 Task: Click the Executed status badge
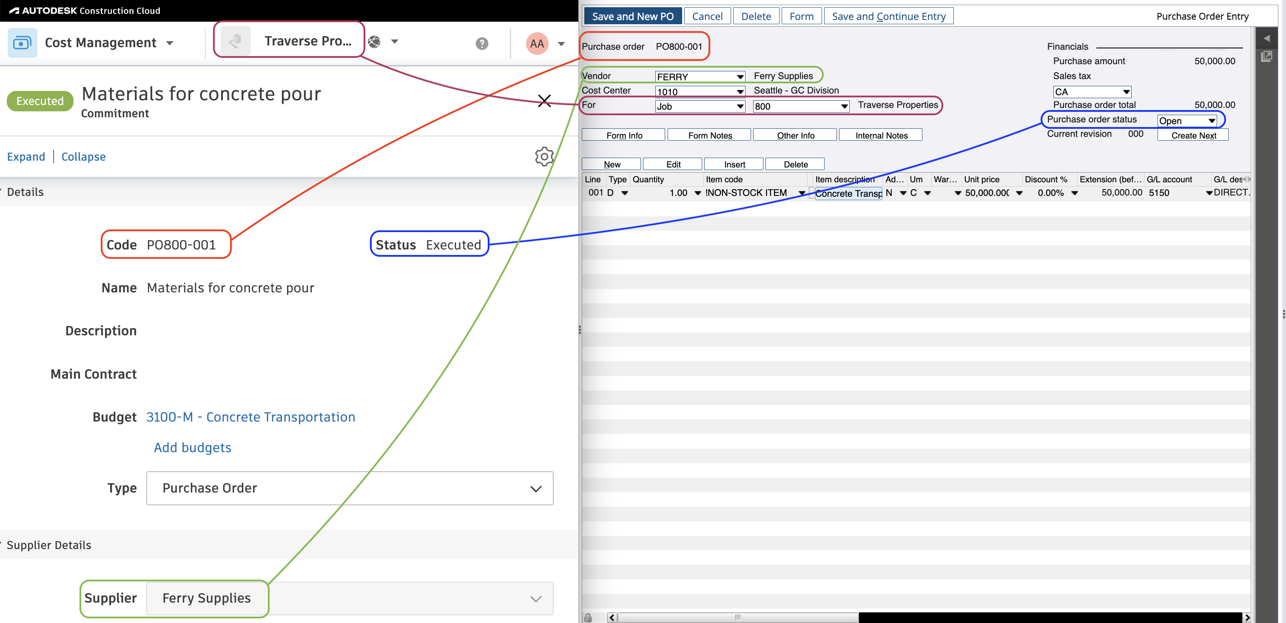[x=40, y=101]
